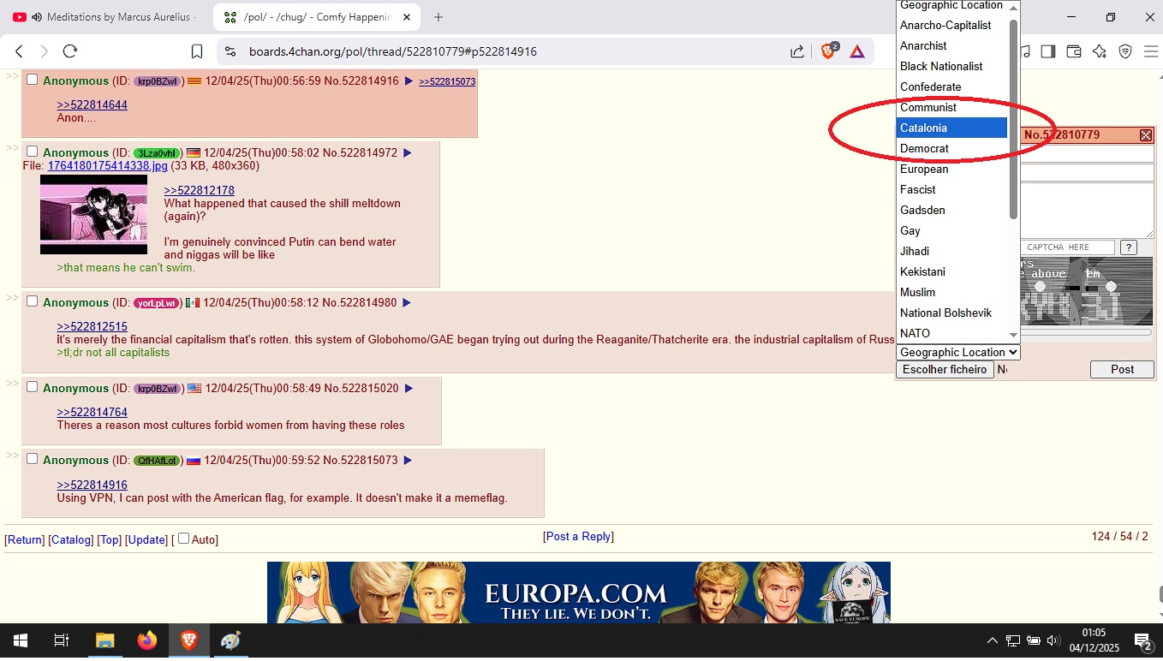Switch to the Meditations by Marcus Aurelius tab
Screen dimensions: 1163x661
tap(104, 17)
